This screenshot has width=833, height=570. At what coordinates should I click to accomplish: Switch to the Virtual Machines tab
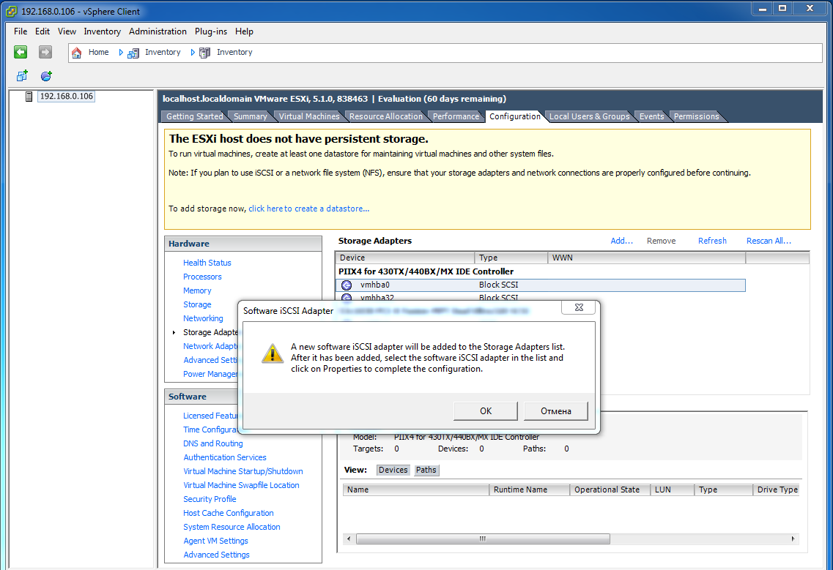pos(308,116)
